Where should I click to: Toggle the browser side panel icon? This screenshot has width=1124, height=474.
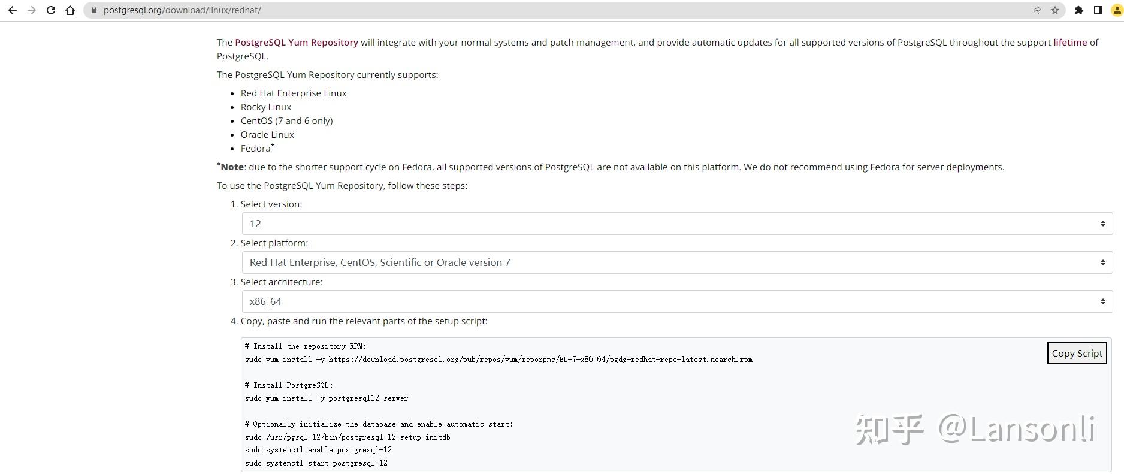tap(1098, 10)
